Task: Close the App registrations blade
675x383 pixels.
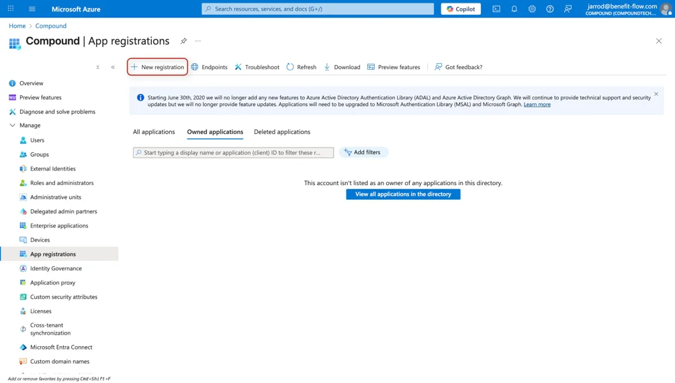Action: [659, 41]
